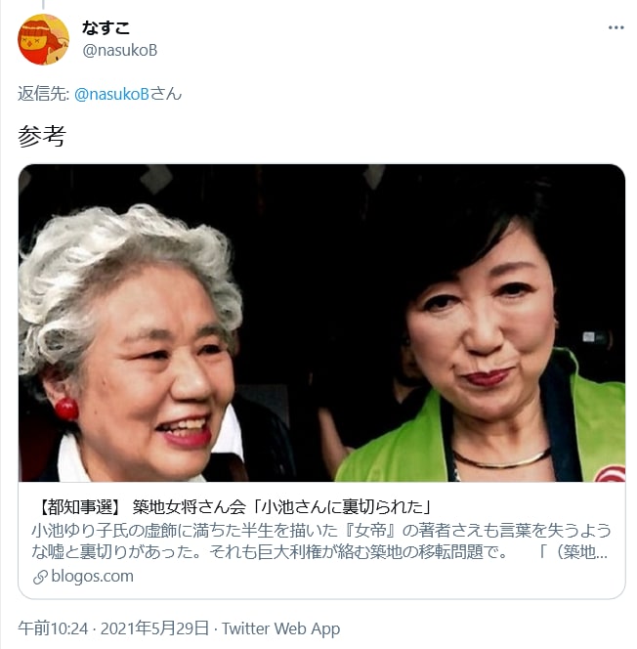Click the chain link icon beside blogos.com
Screen dimensions: 637x649
[x=40, y=577]
